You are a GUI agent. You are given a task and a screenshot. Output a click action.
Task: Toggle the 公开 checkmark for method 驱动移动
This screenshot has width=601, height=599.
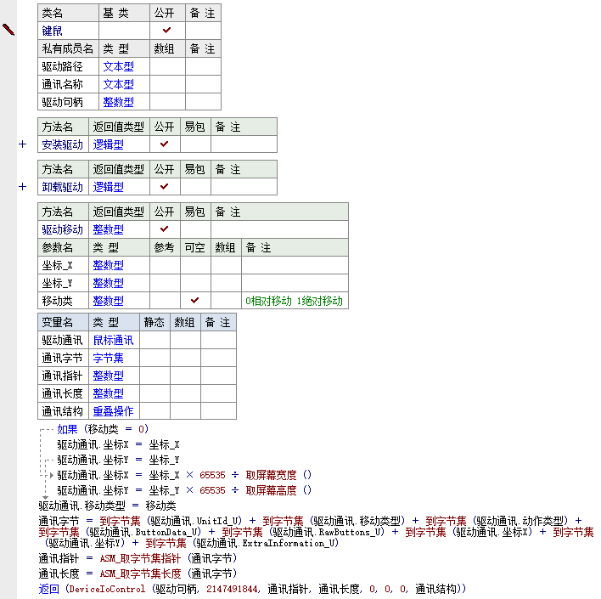coord(164,229)
